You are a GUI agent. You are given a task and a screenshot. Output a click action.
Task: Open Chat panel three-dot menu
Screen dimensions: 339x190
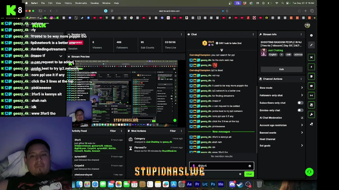pos(253,34)
